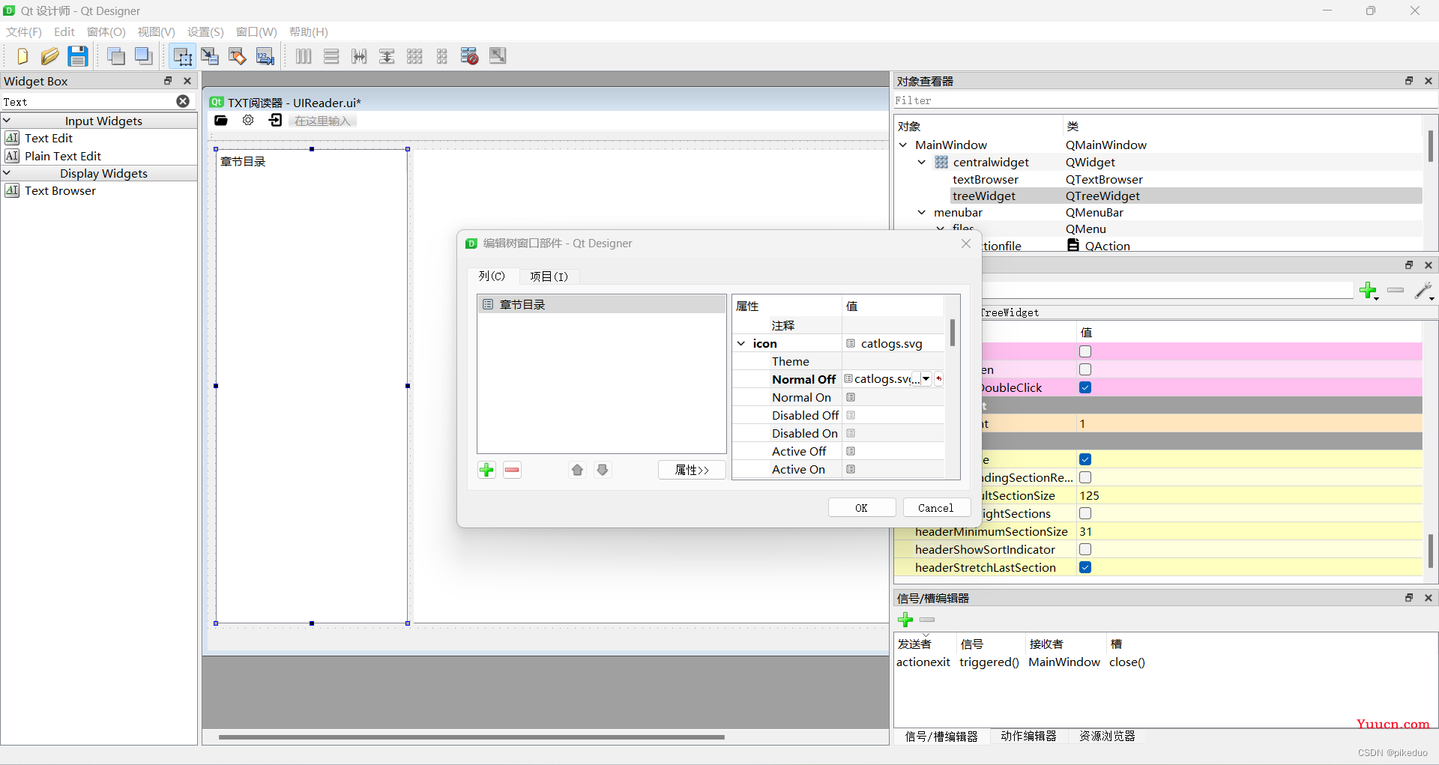Apply grid layout from toolbar

pos(414,56)
